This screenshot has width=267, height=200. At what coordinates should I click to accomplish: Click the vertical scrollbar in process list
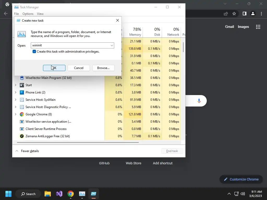click(x=183, y=47)
